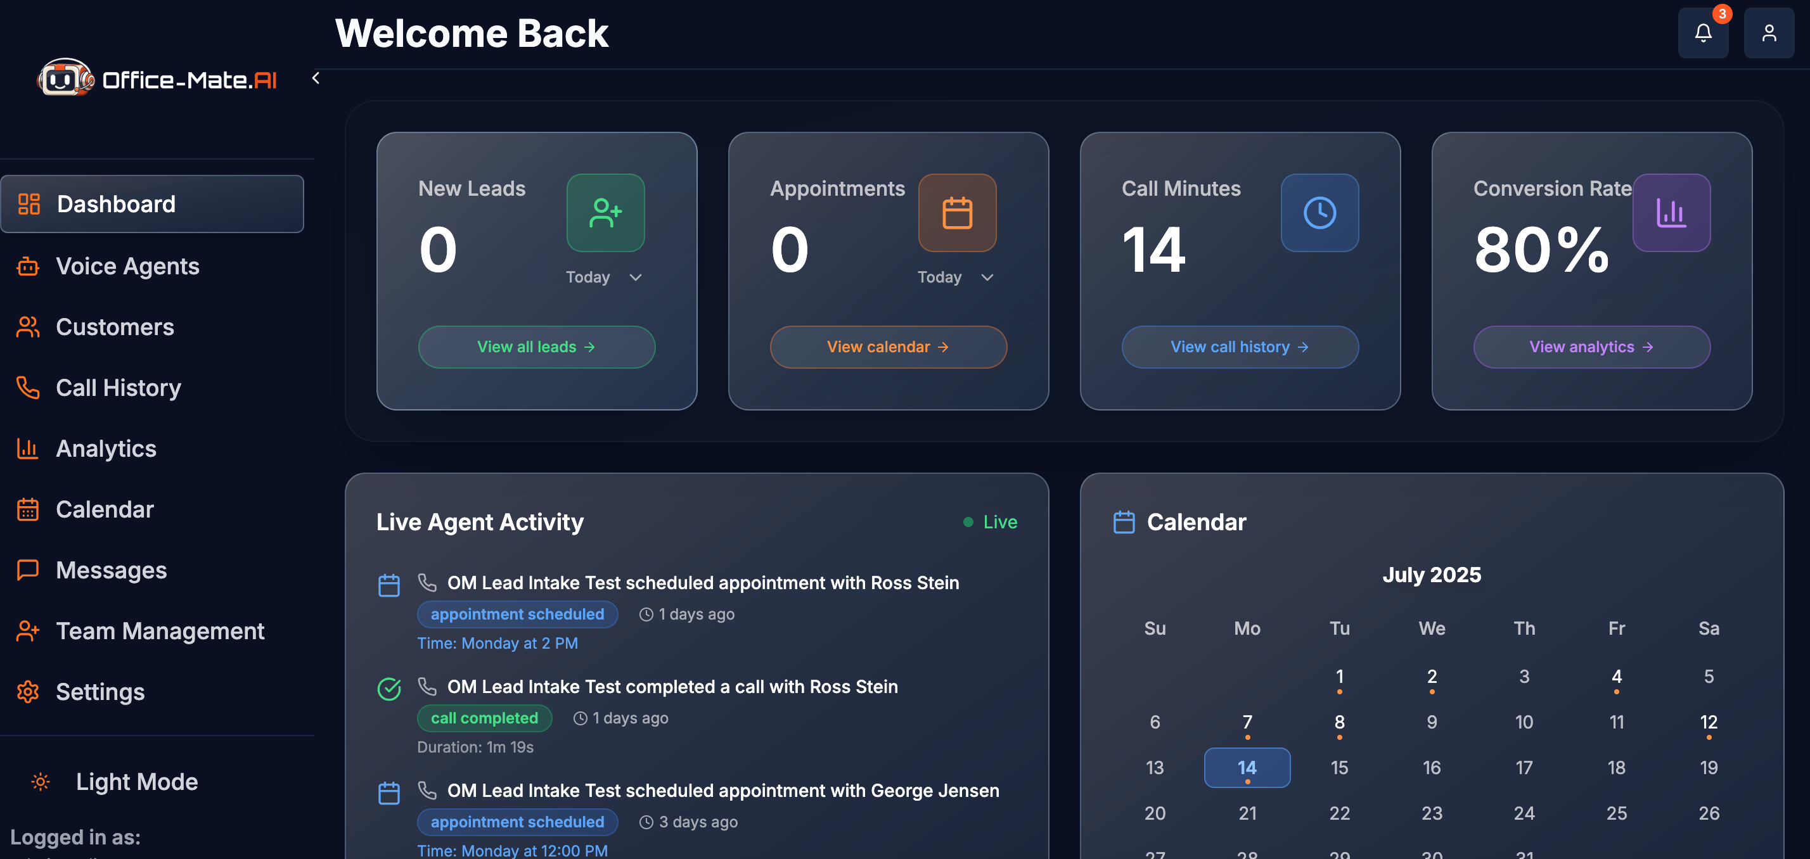Image resolution: width=1810 pixels, height=859 pixels.
Task: Click View all leads button
Action: coord(537,347)
